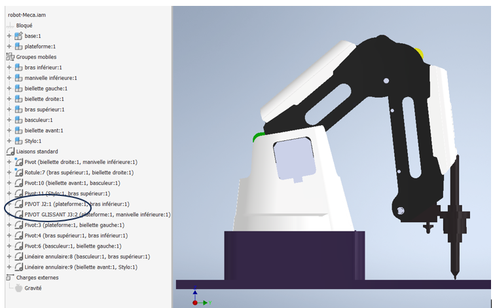Image resolution: width=493 pixels, height=308 pixels.
Task: Expand the Pivot:6 joint node
Action: (9, 246)
